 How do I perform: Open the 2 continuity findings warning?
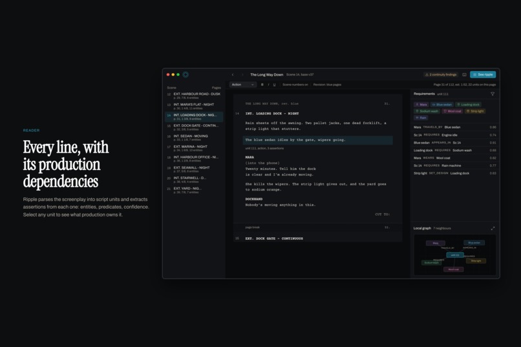[x=441, y=75]
